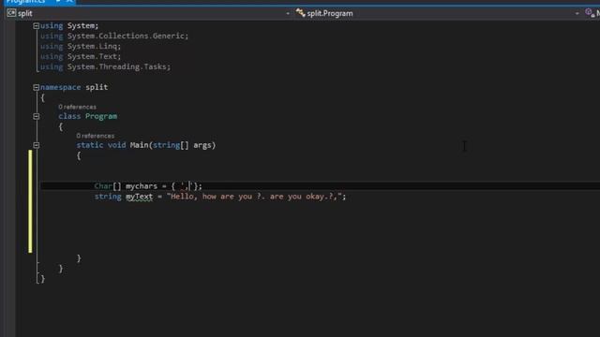Click the 'Char' type keyword
This screenshot has width=600, height=337.
tap(103, 186)
